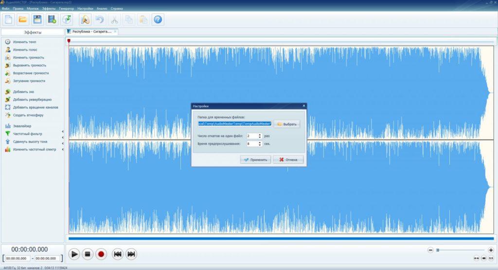Click Выбрать to choose temp folder
Screen dimensions: 498x270
click(x=287, y=124)
